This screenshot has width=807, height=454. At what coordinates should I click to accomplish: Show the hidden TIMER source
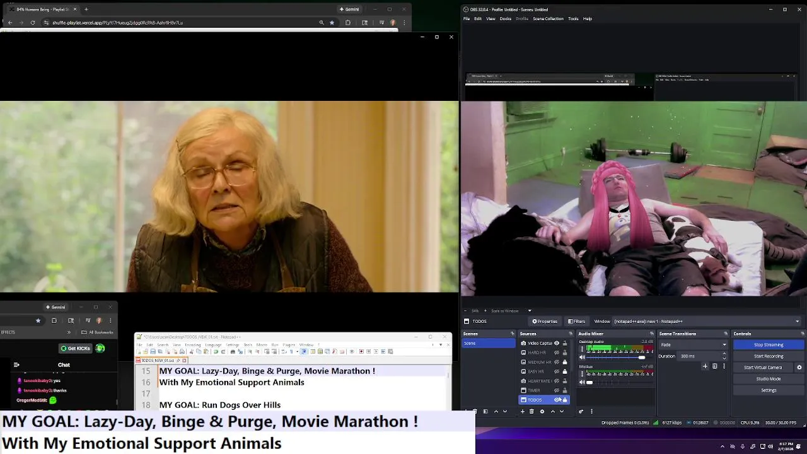(x=557, y=390)
